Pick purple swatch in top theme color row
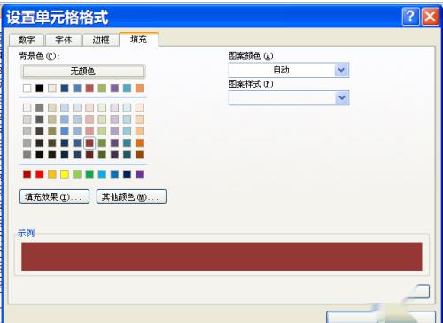This screenshot has height=323, width=443. (114, 88)
